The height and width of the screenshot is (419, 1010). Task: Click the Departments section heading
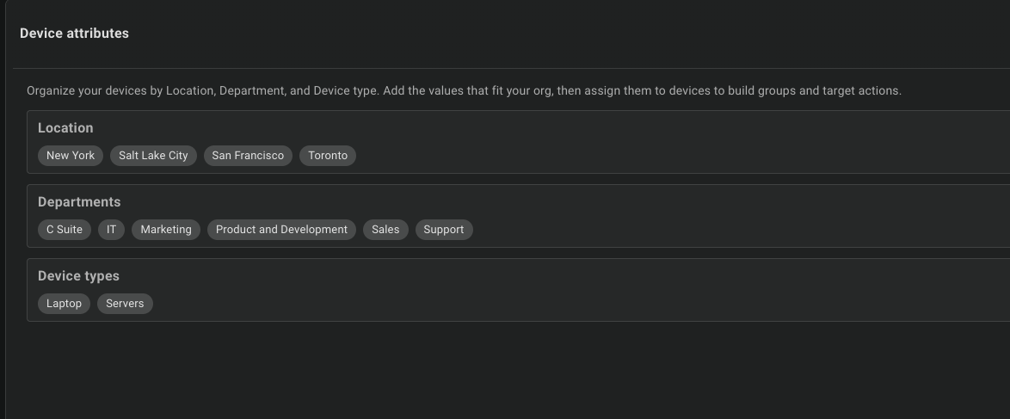pyautogui.click(x=79, y=202)
